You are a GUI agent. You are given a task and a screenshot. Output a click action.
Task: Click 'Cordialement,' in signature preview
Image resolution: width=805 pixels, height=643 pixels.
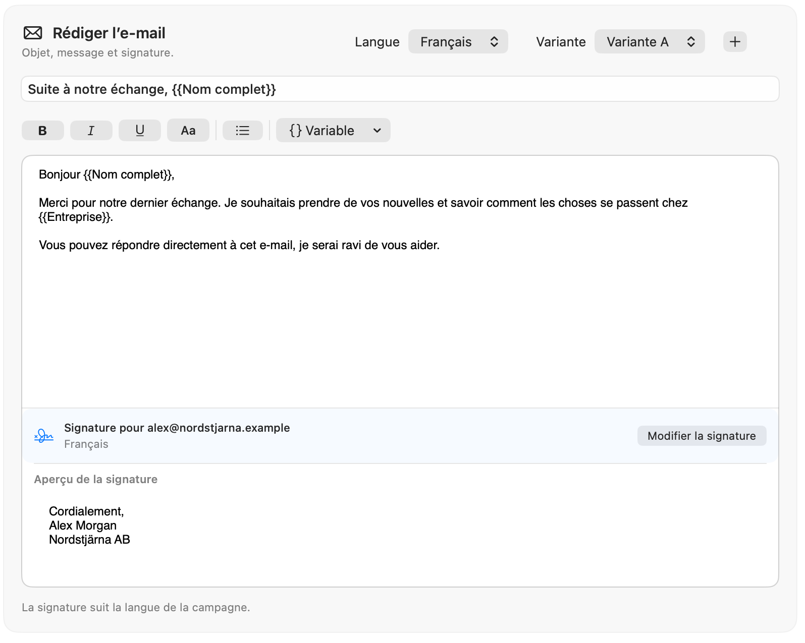(86, 511)
